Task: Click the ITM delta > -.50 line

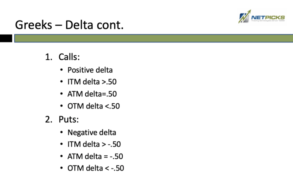Action: [94, 144]
